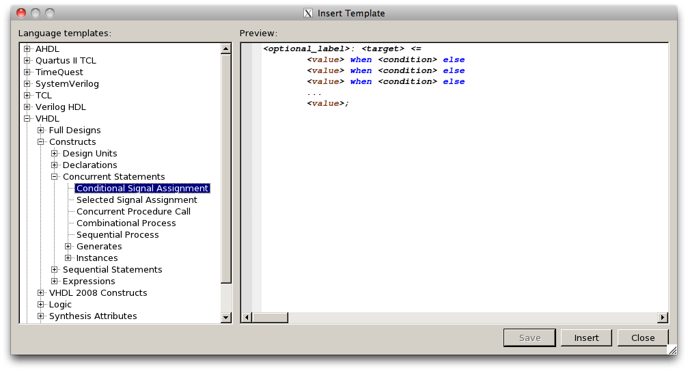This screenshot has width=688, height=371.
Task: Expand the TimeQuest node
Action: pos(27,72)
